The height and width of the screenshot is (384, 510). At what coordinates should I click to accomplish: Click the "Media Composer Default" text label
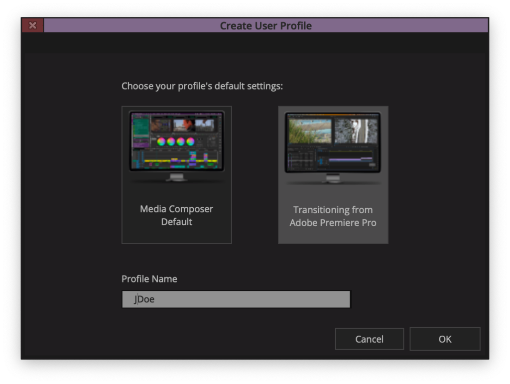pyautogui.click(x=176, y=215)
